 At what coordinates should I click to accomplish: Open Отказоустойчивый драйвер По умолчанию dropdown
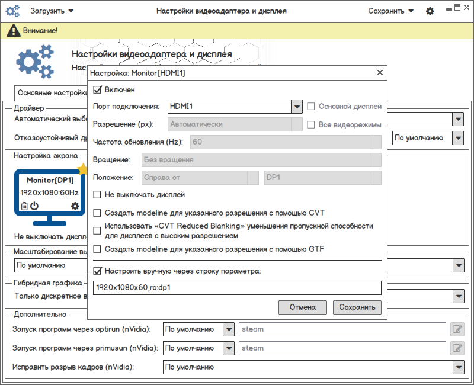pos(428,138)
